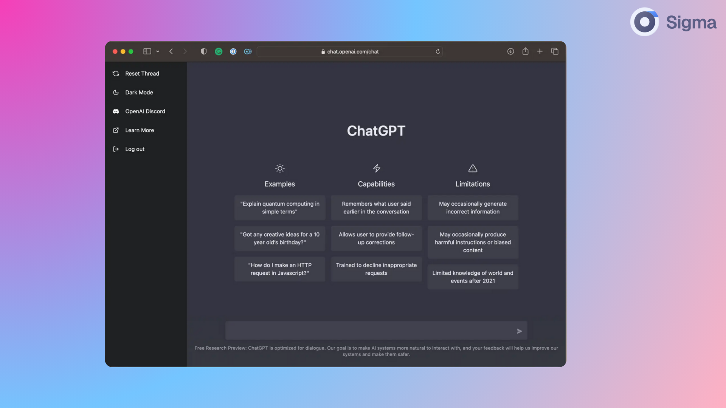Viewport: 726px width, 408px height.
Task: Open the privacy shield icon in toolbar
Action: (203, 51)
